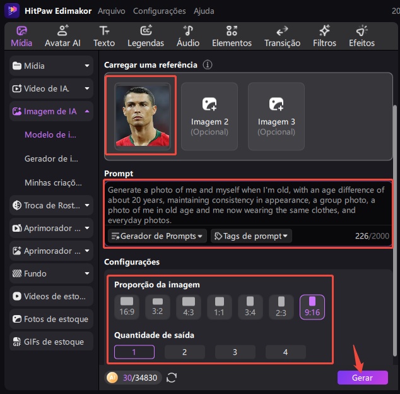The height and width of the screenshot is (394, 400).
Task: Open the Gerador de Prompts dropdown
Action: [157, 236]
